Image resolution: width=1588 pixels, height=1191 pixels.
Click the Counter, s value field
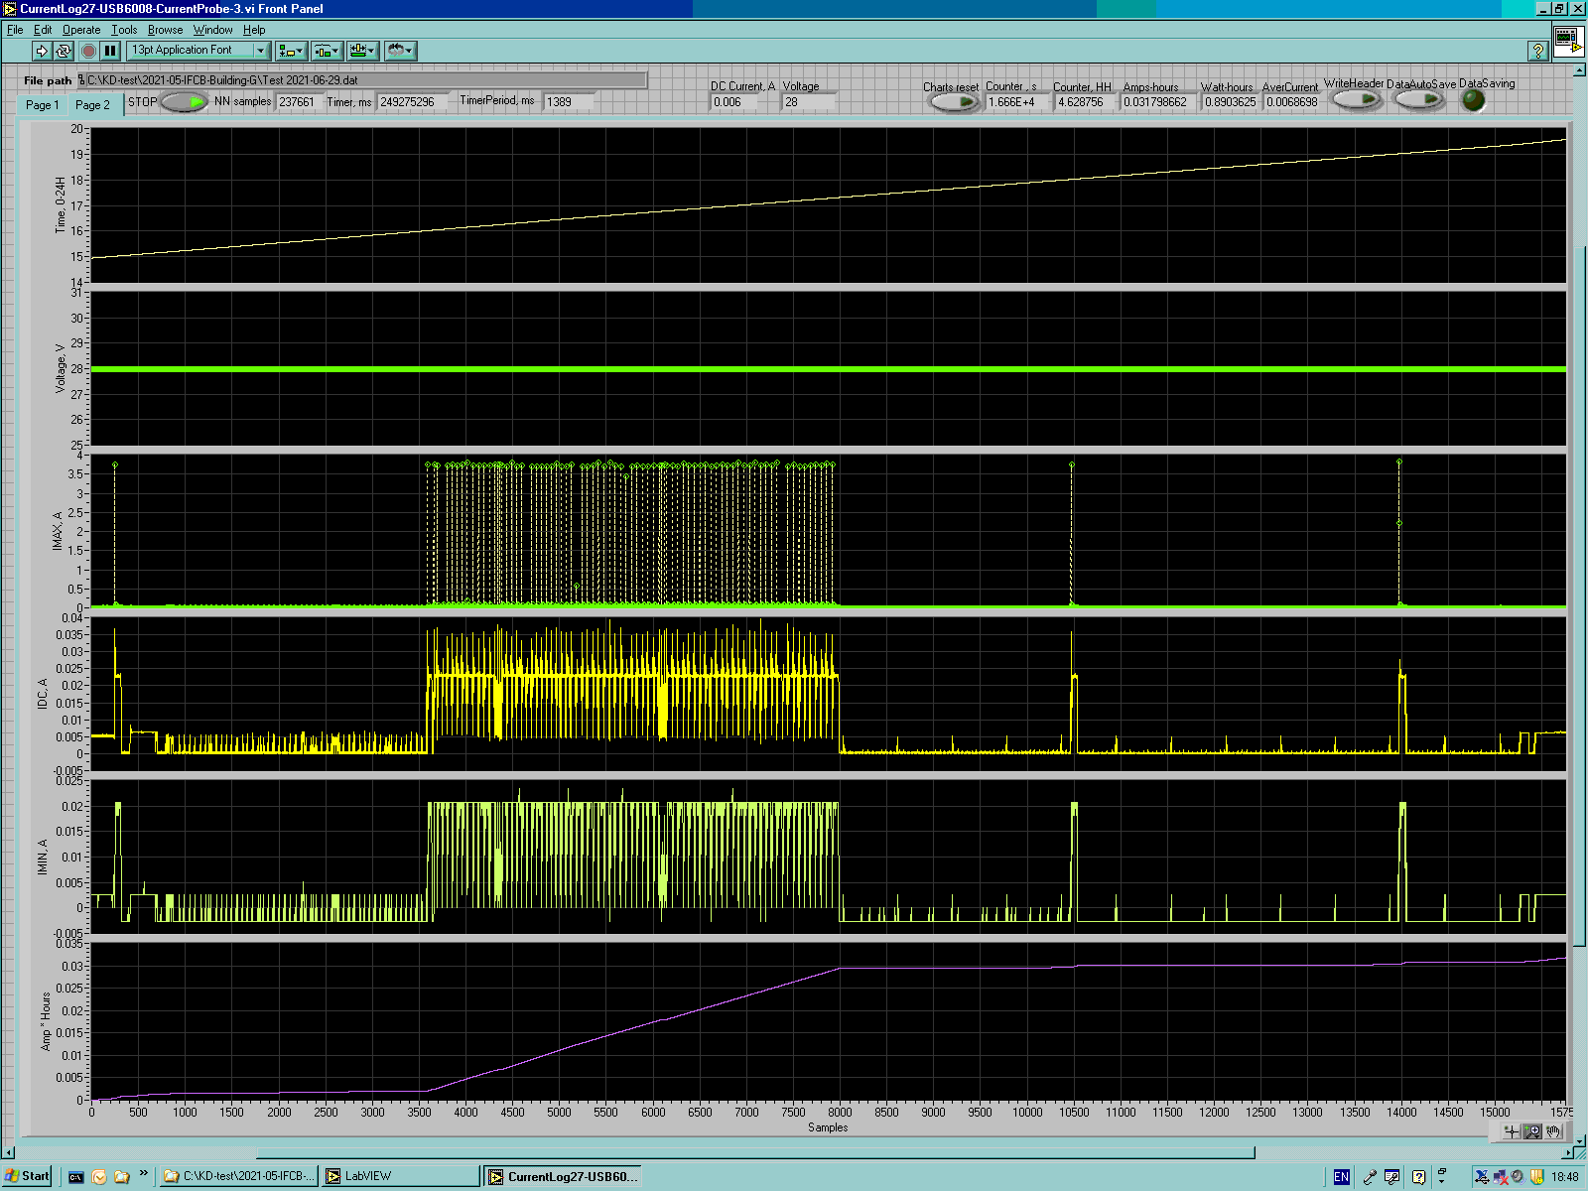click(x=1015, y=101)
